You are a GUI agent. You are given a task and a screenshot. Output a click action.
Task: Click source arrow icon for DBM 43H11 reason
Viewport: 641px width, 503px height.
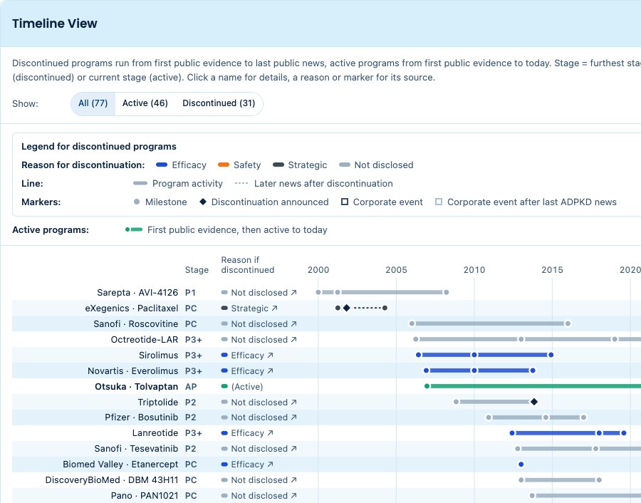pos(294,479)
